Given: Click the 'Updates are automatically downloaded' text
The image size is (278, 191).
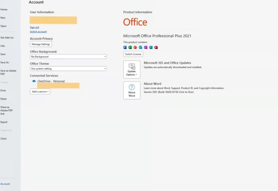Looking at the screenshot, I should click(173, 67).
